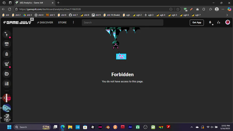This screenshot has width=233, height=131.
Task: Open the red eye community avatar
Action: tap(6, 98)
